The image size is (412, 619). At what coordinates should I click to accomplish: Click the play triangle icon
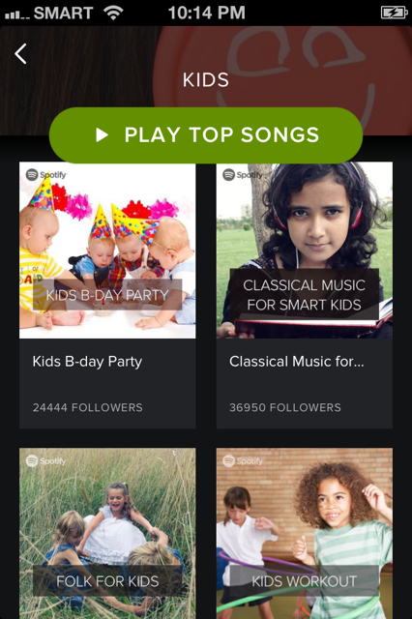102,135
